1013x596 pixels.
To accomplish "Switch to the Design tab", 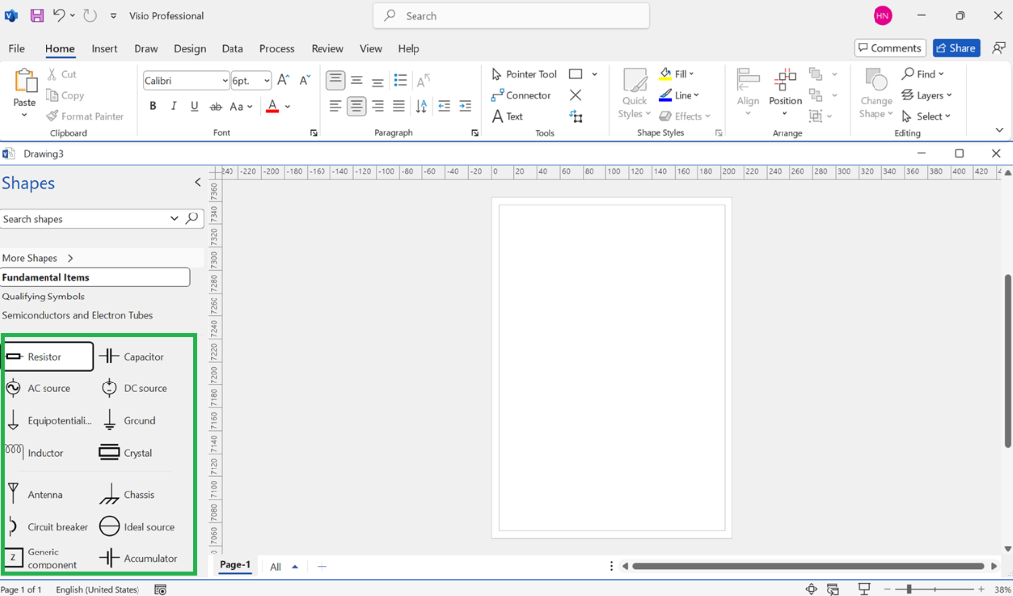I will click(x=190, y=48).
